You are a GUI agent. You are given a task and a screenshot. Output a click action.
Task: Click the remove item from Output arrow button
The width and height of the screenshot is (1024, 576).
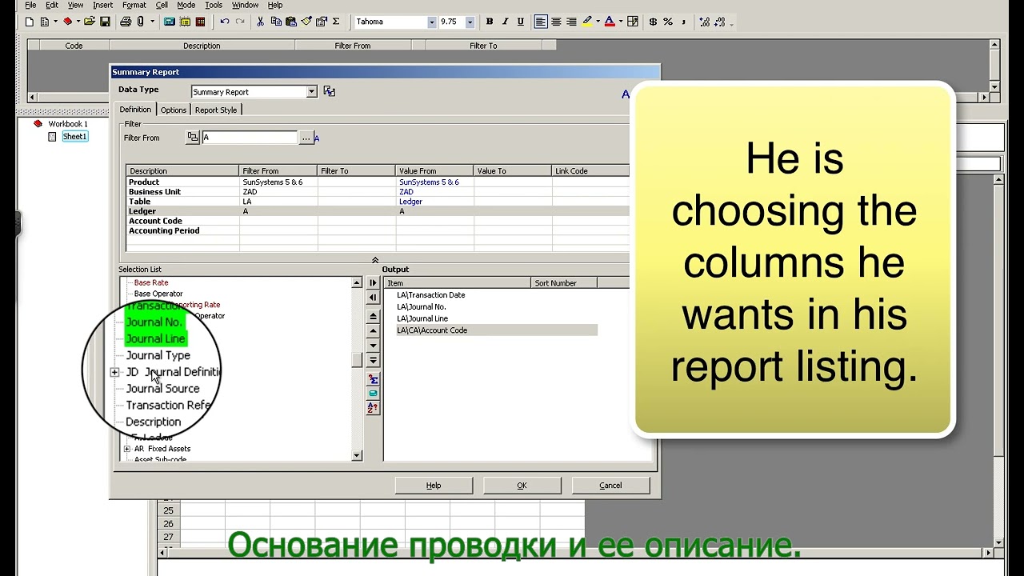click(x=373, y=298)
